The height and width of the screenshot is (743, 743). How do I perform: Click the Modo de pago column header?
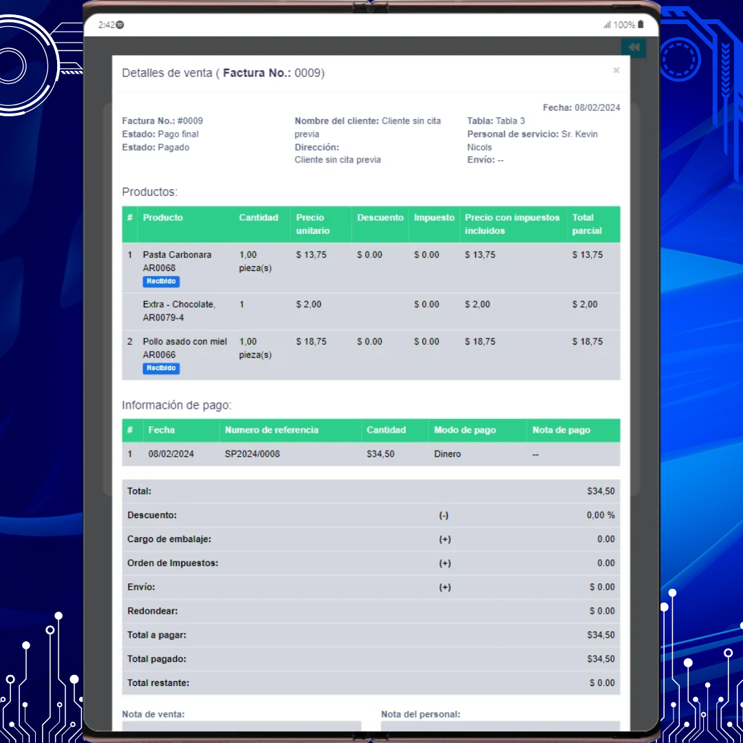(x=464, y=430)
